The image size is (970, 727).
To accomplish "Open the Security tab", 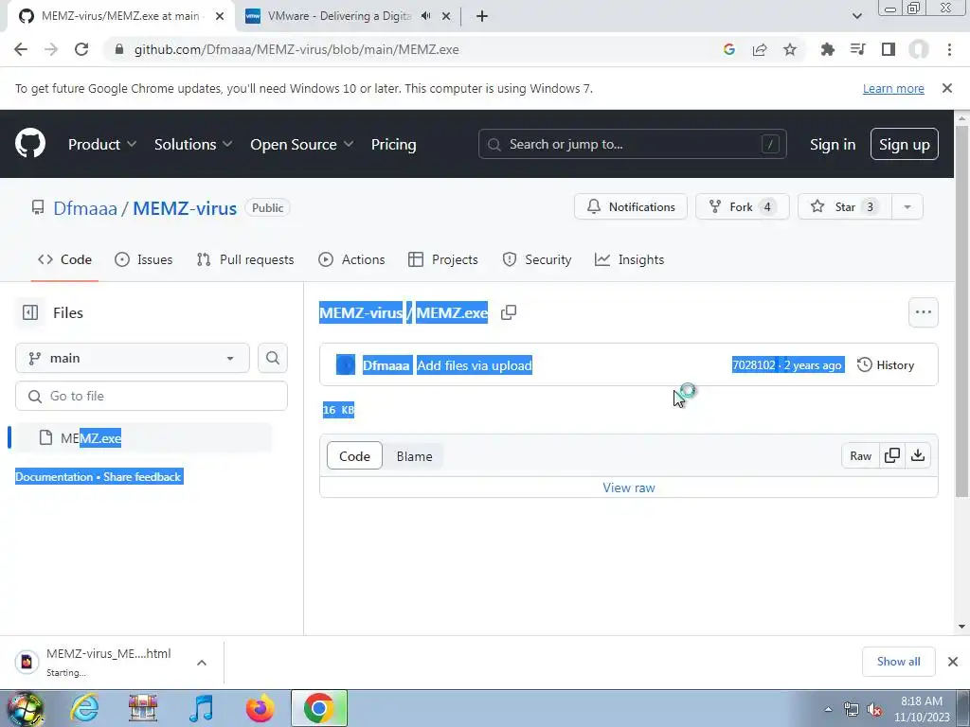I will click(536, 259).
